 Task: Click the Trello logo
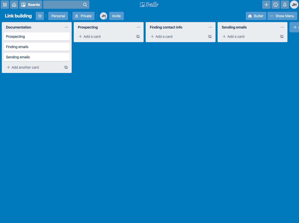(x=149, y=4)
